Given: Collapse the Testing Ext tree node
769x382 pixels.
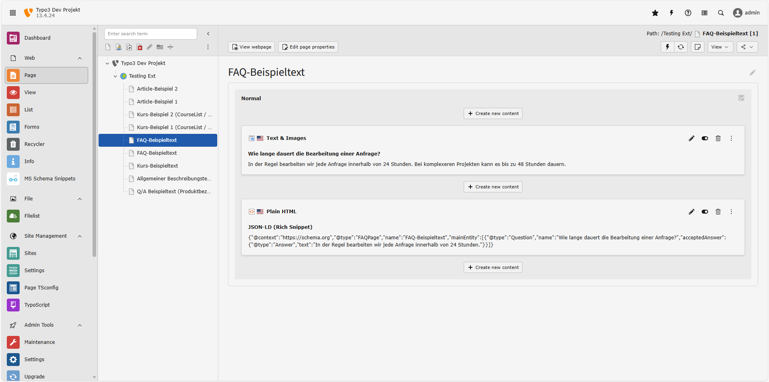Looking at the screenshot, I should pyautogui.click(x=115, y=76).
